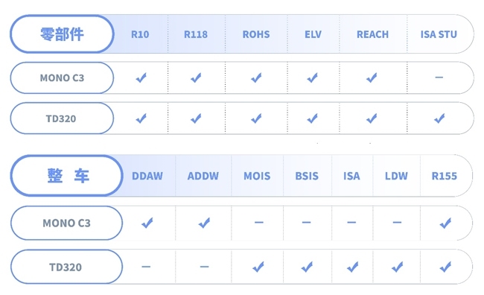Screen dimensions: 484x295
Task: Click TD320 DDAW dash in vehicle table
Action: click(x=146, y=267)
